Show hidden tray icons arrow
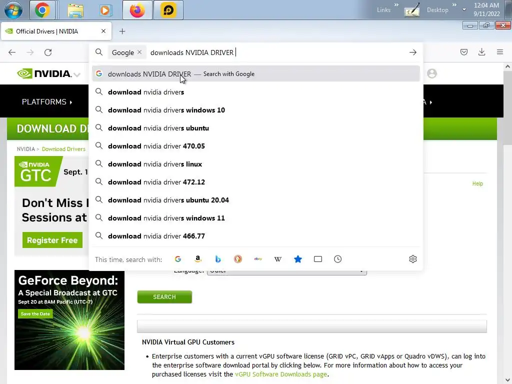The width and height of the screenshot is (512, 384). pyautogui.click(x=464, y=9)
